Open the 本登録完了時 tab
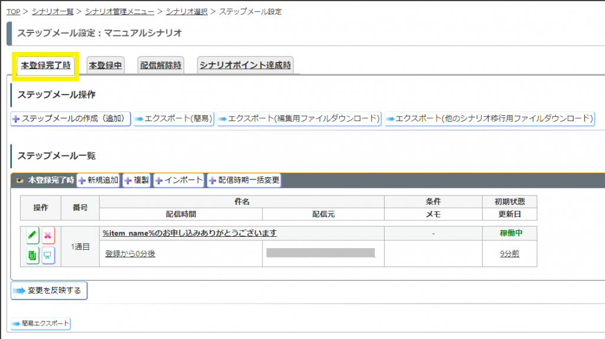 pos(45,65)
